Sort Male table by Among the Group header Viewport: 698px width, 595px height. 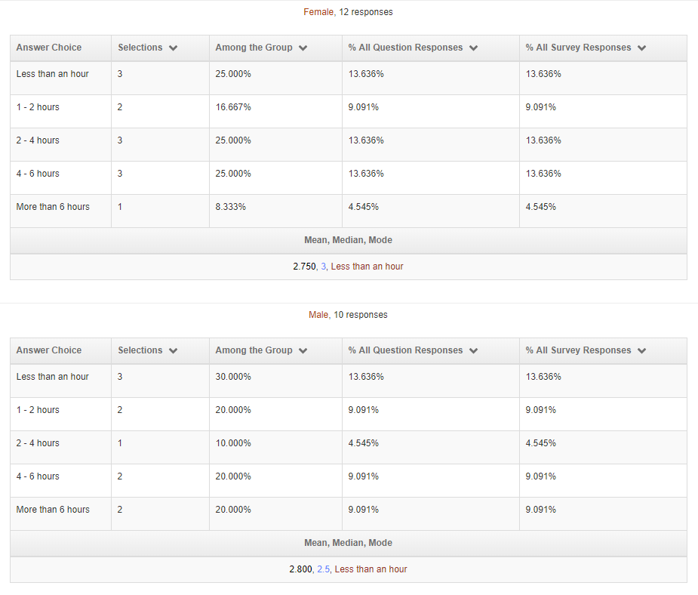[x=254, y=350]
